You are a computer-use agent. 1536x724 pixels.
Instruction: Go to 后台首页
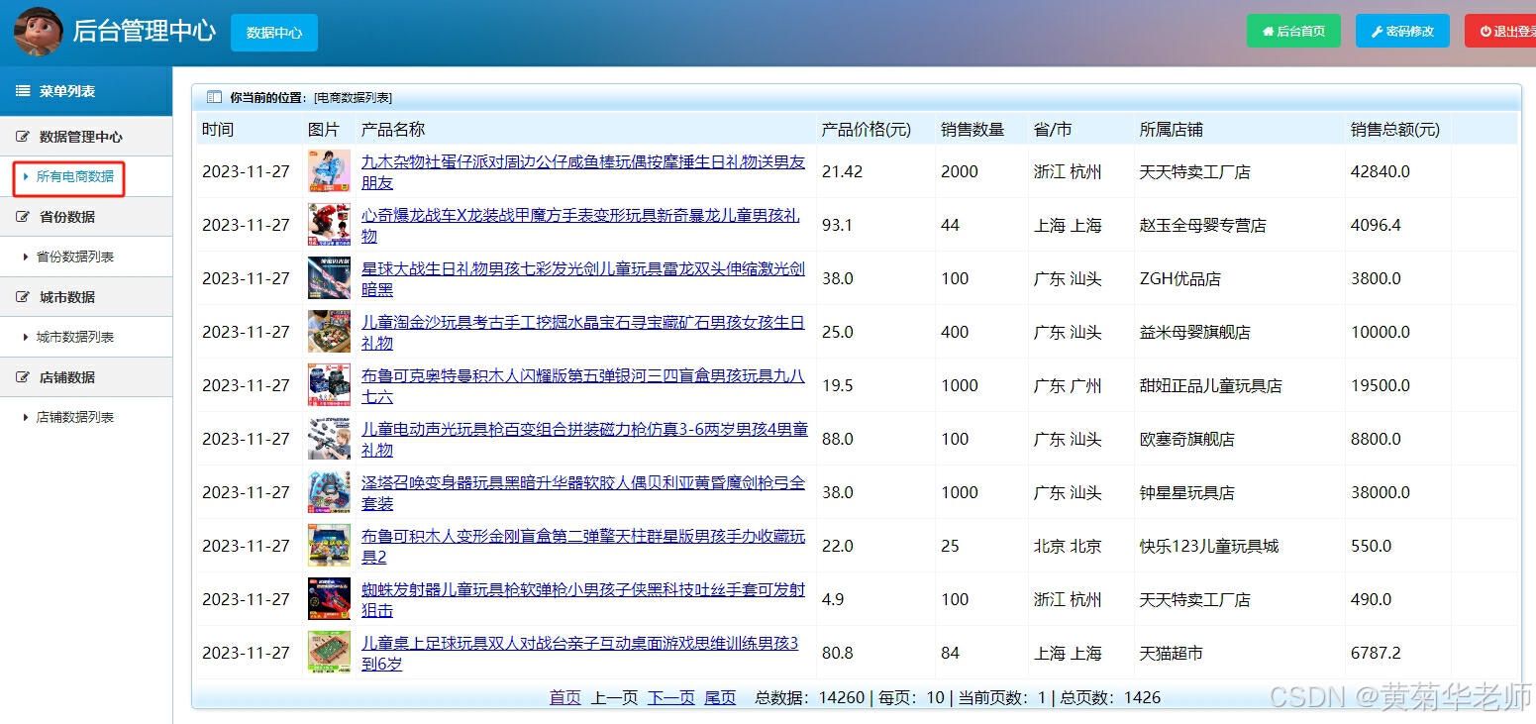(1293, 31)
